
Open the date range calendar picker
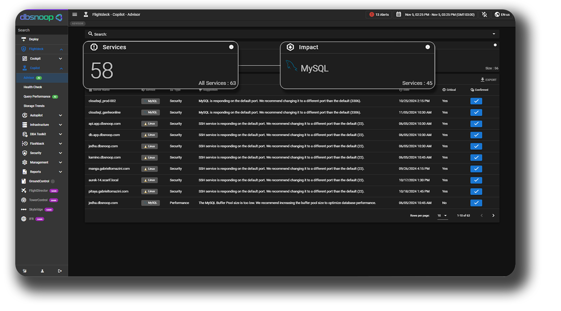398,14
